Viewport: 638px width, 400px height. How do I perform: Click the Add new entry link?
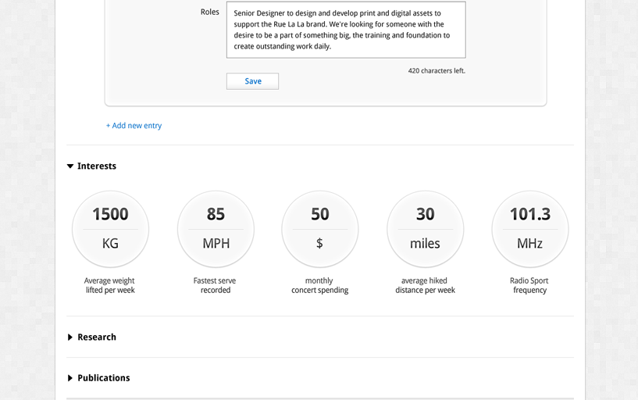tap(134, 126)
